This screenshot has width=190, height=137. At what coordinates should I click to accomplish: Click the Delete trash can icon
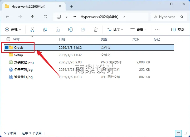point(96,30)
